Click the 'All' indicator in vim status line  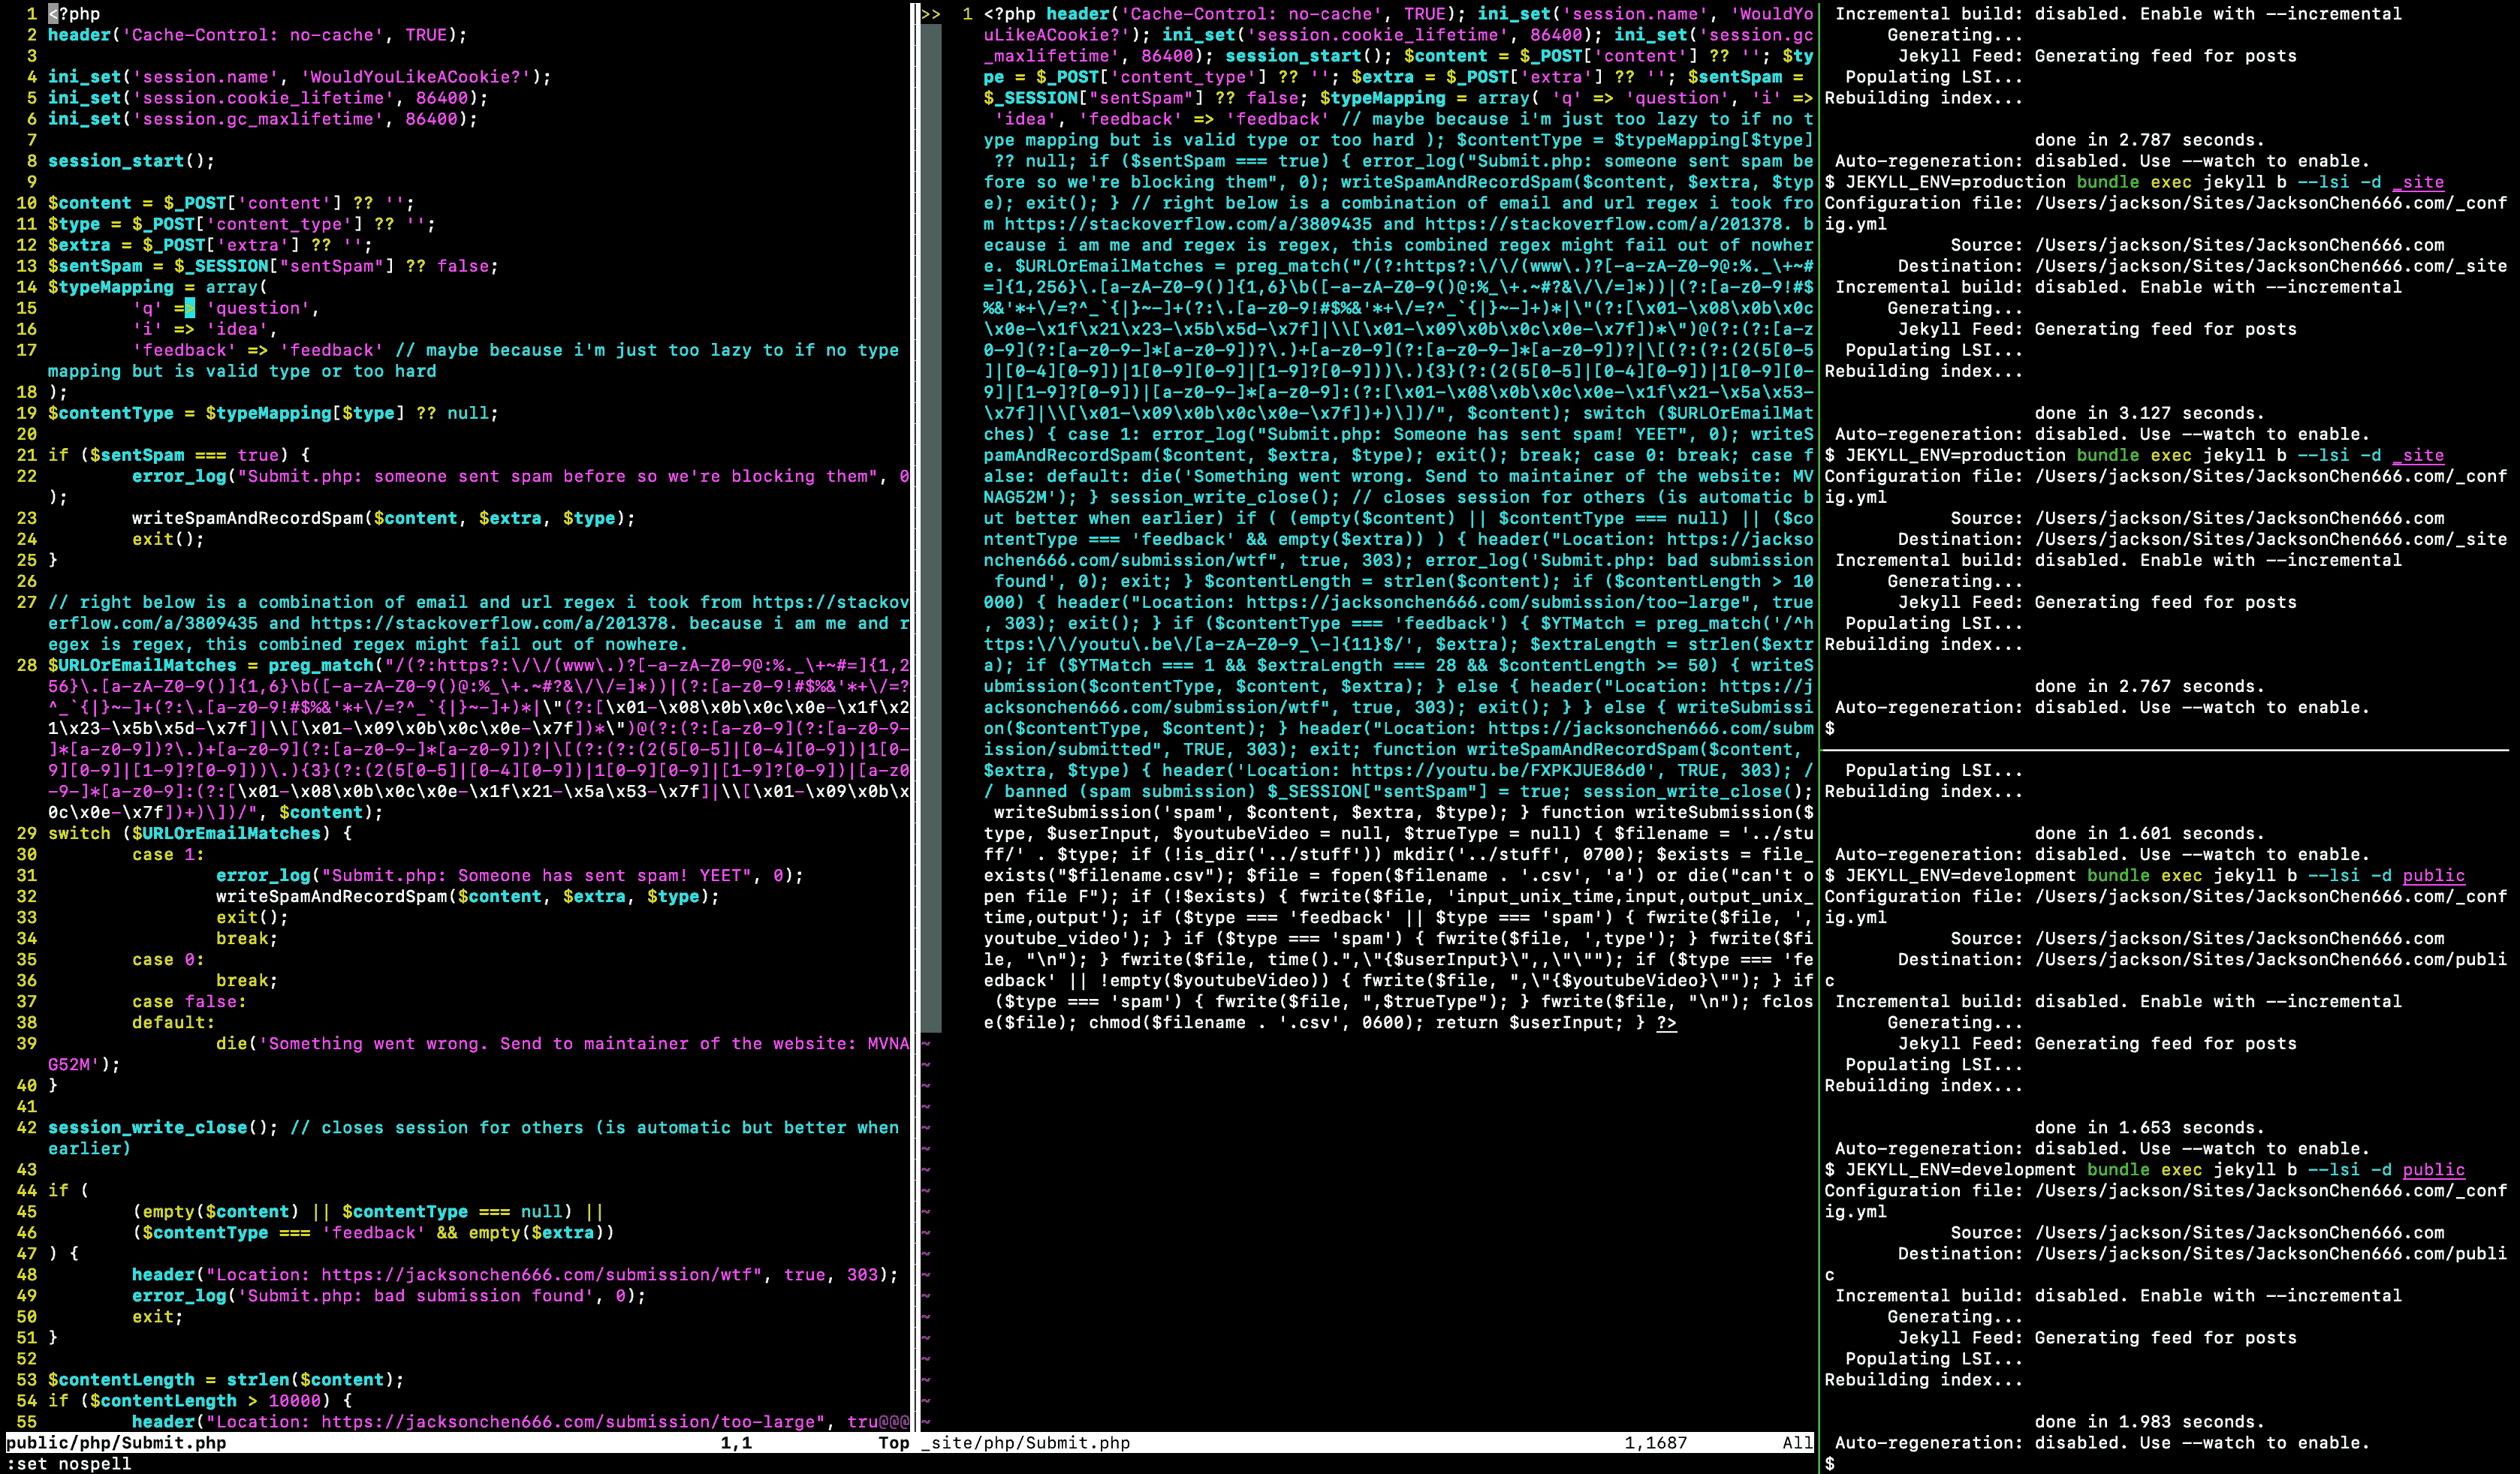1797,1443
